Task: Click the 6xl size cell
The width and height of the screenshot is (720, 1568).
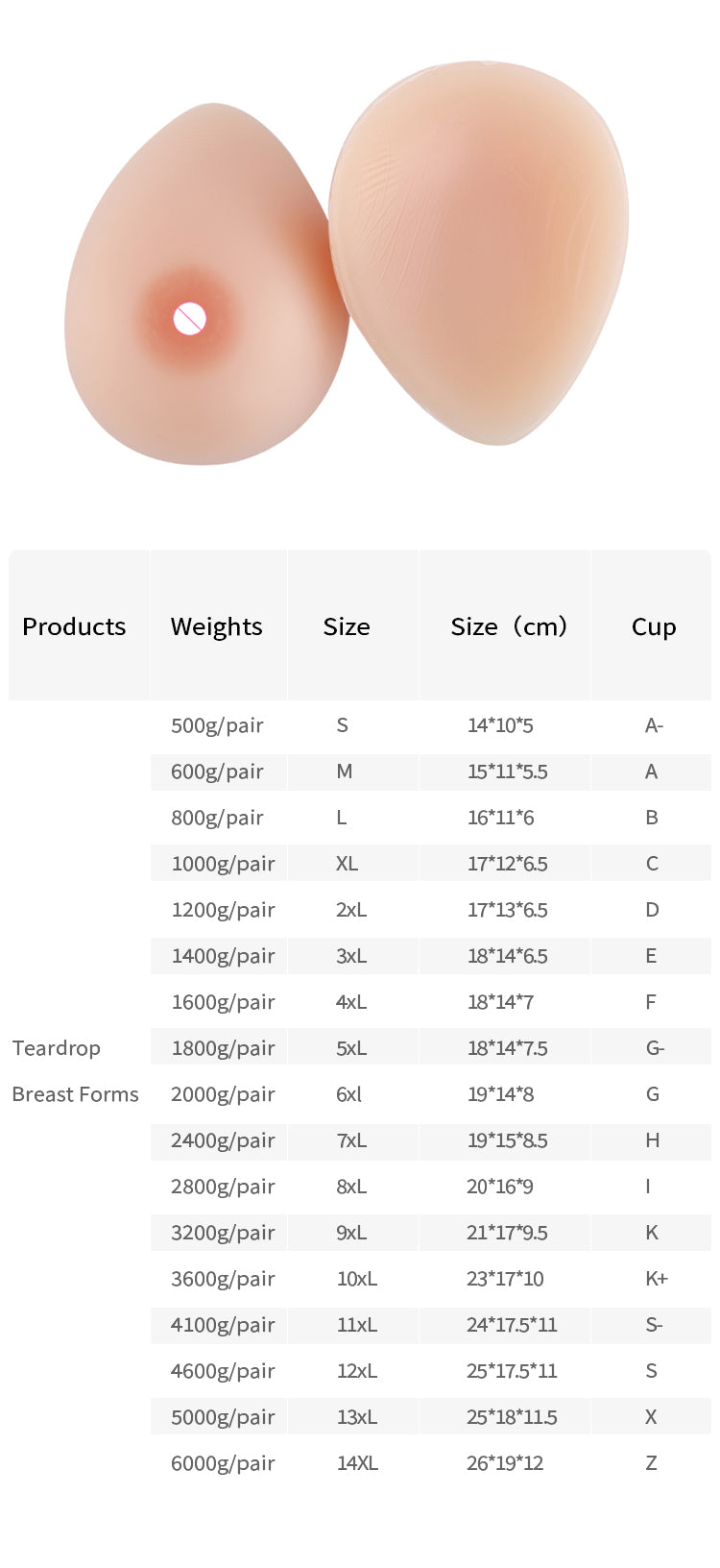Action: (x=348, y=1094)
